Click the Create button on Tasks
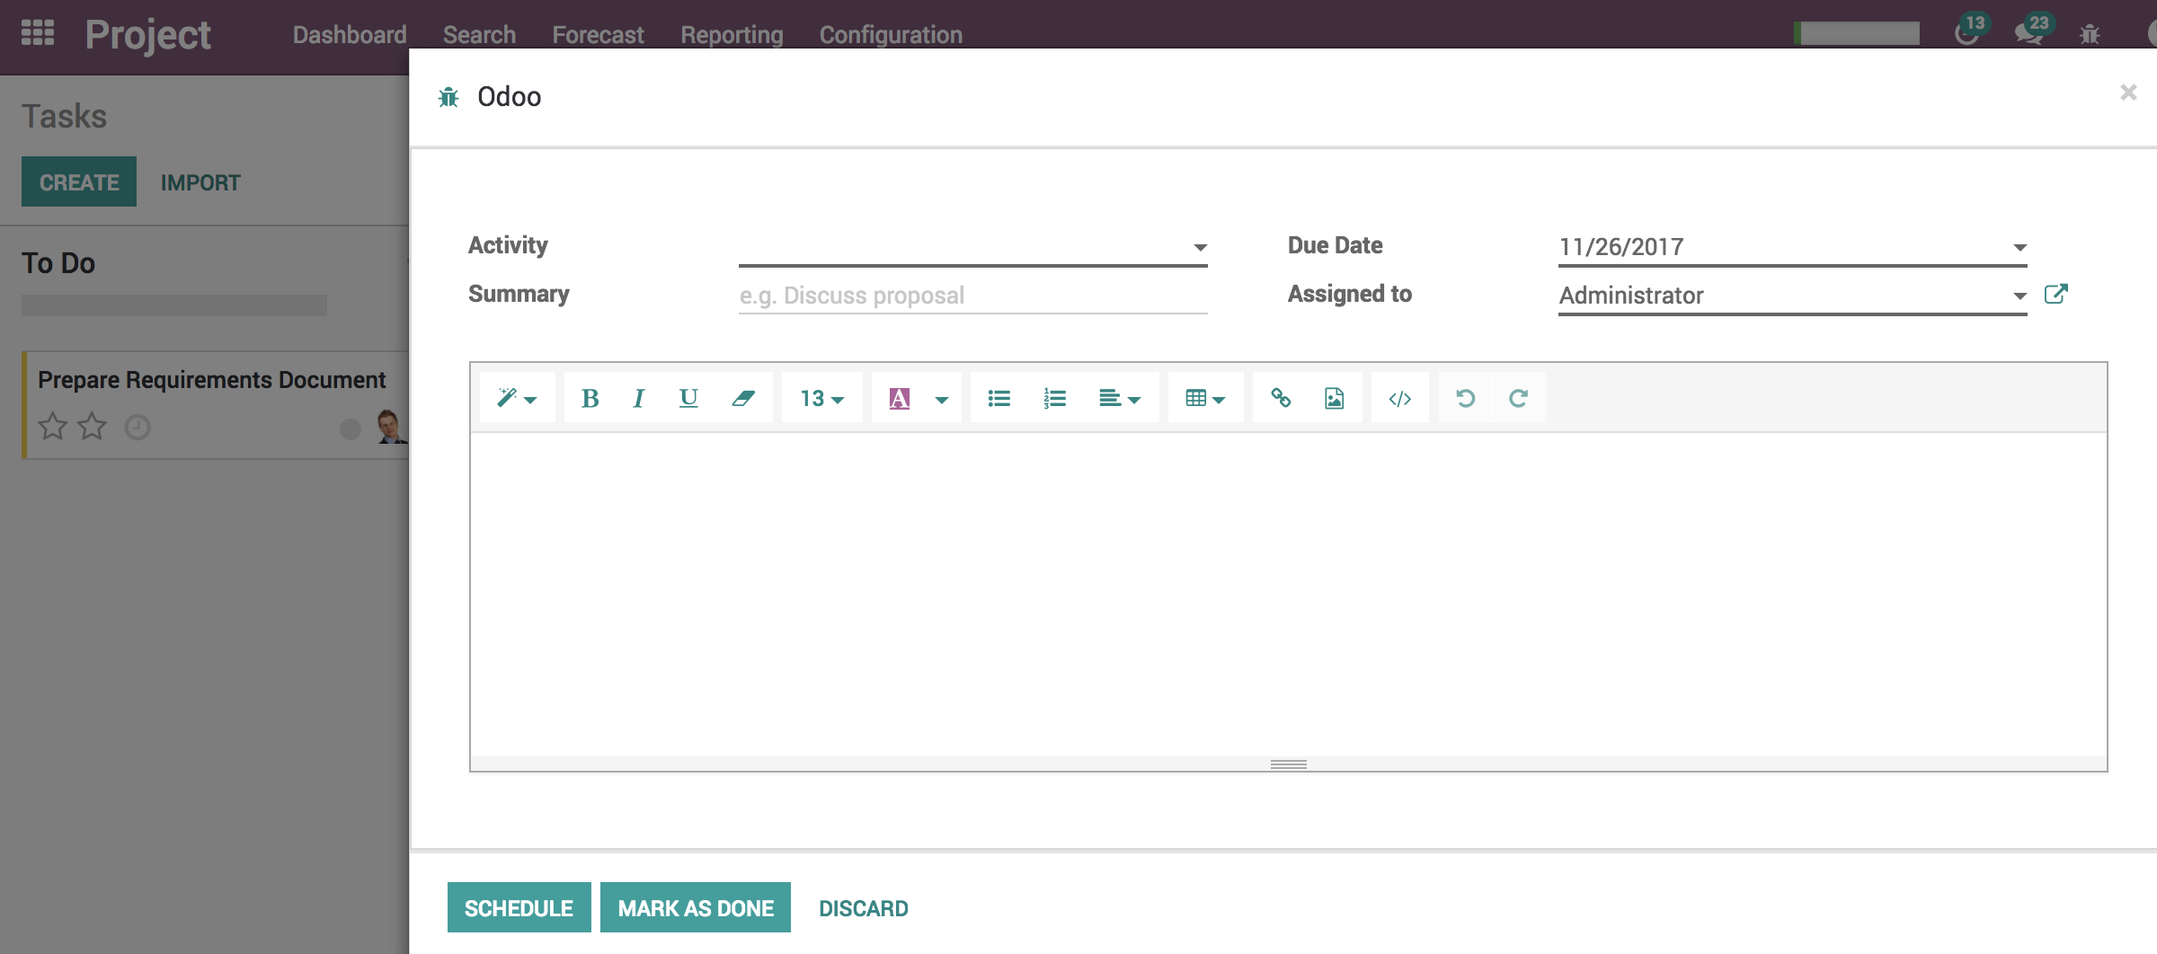Image resolution: width=2157 pixels, height=954 pixels. (x=79, y=181)
